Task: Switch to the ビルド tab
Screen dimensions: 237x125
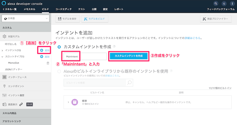Action: pos(45,9)
